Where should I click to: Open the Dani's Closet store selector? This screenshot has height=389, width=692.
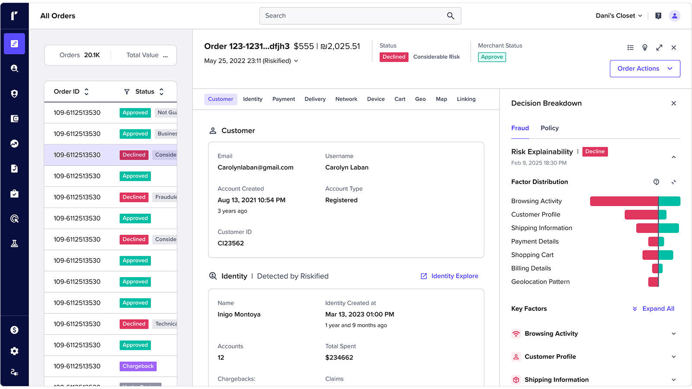coord(618,16)
